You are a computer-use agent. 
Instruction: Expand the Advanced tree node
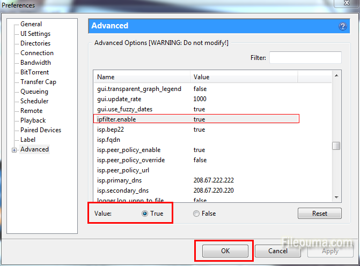[x=14, y=150]
